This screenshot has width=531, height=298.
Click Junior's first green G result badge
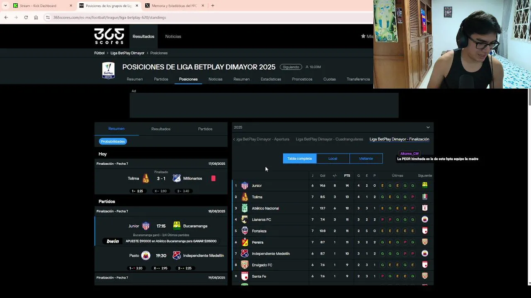pos(390,185)
